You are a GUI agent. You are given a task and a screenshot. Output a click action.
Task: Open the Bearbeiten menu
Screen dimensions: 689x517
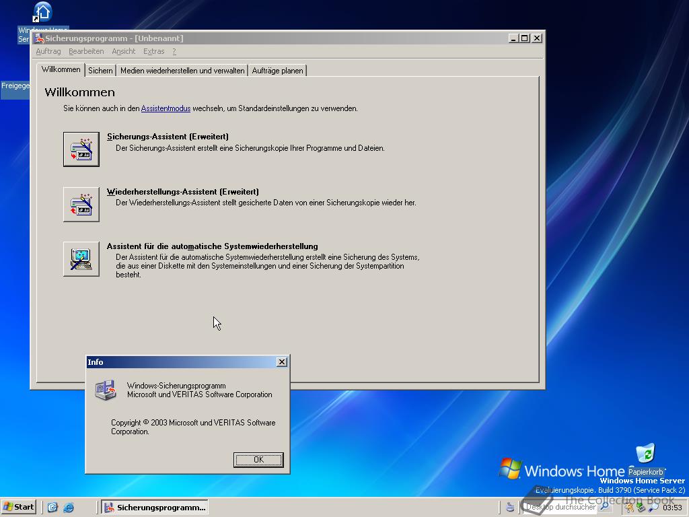(x=86, y=51)
